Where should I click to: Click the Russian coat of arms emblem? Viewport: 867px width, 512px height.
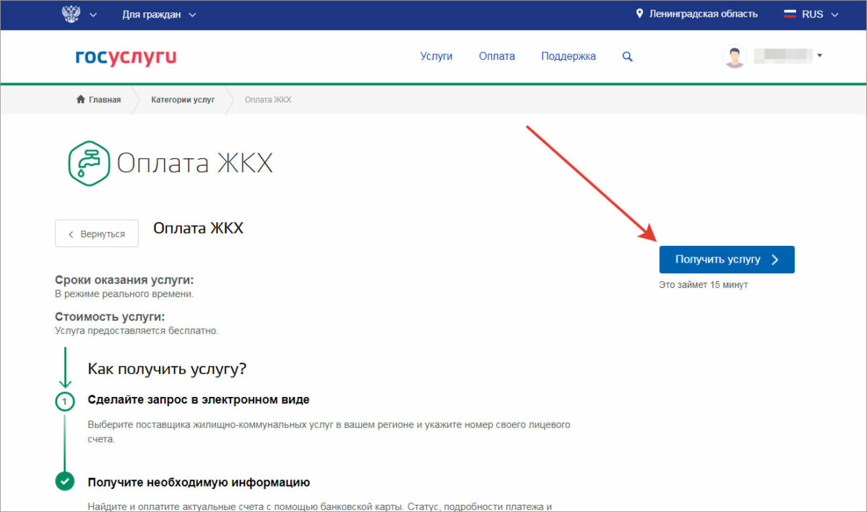click(71, 14)
